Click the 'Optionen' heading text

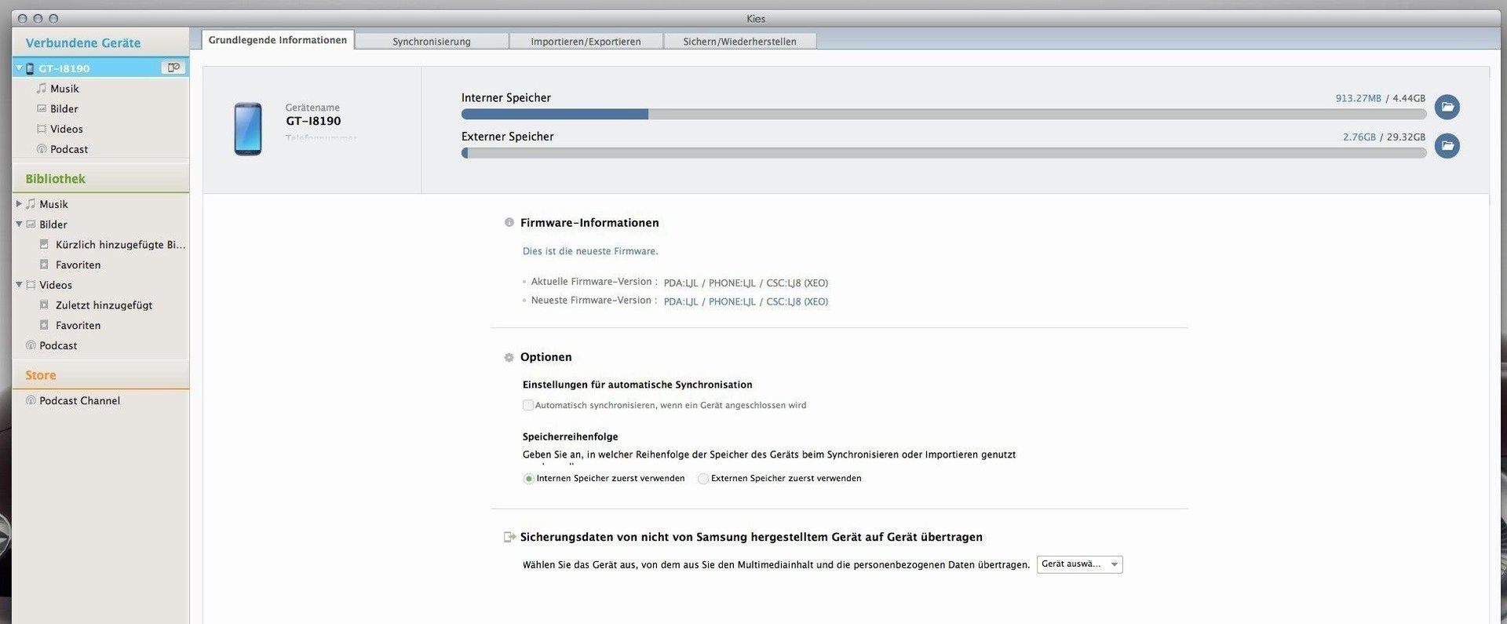pyautogui.click(x=546, y=357)
